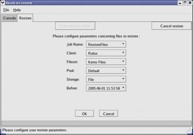Select the Restore tab
Screen dimensions: 193x135
25,18
